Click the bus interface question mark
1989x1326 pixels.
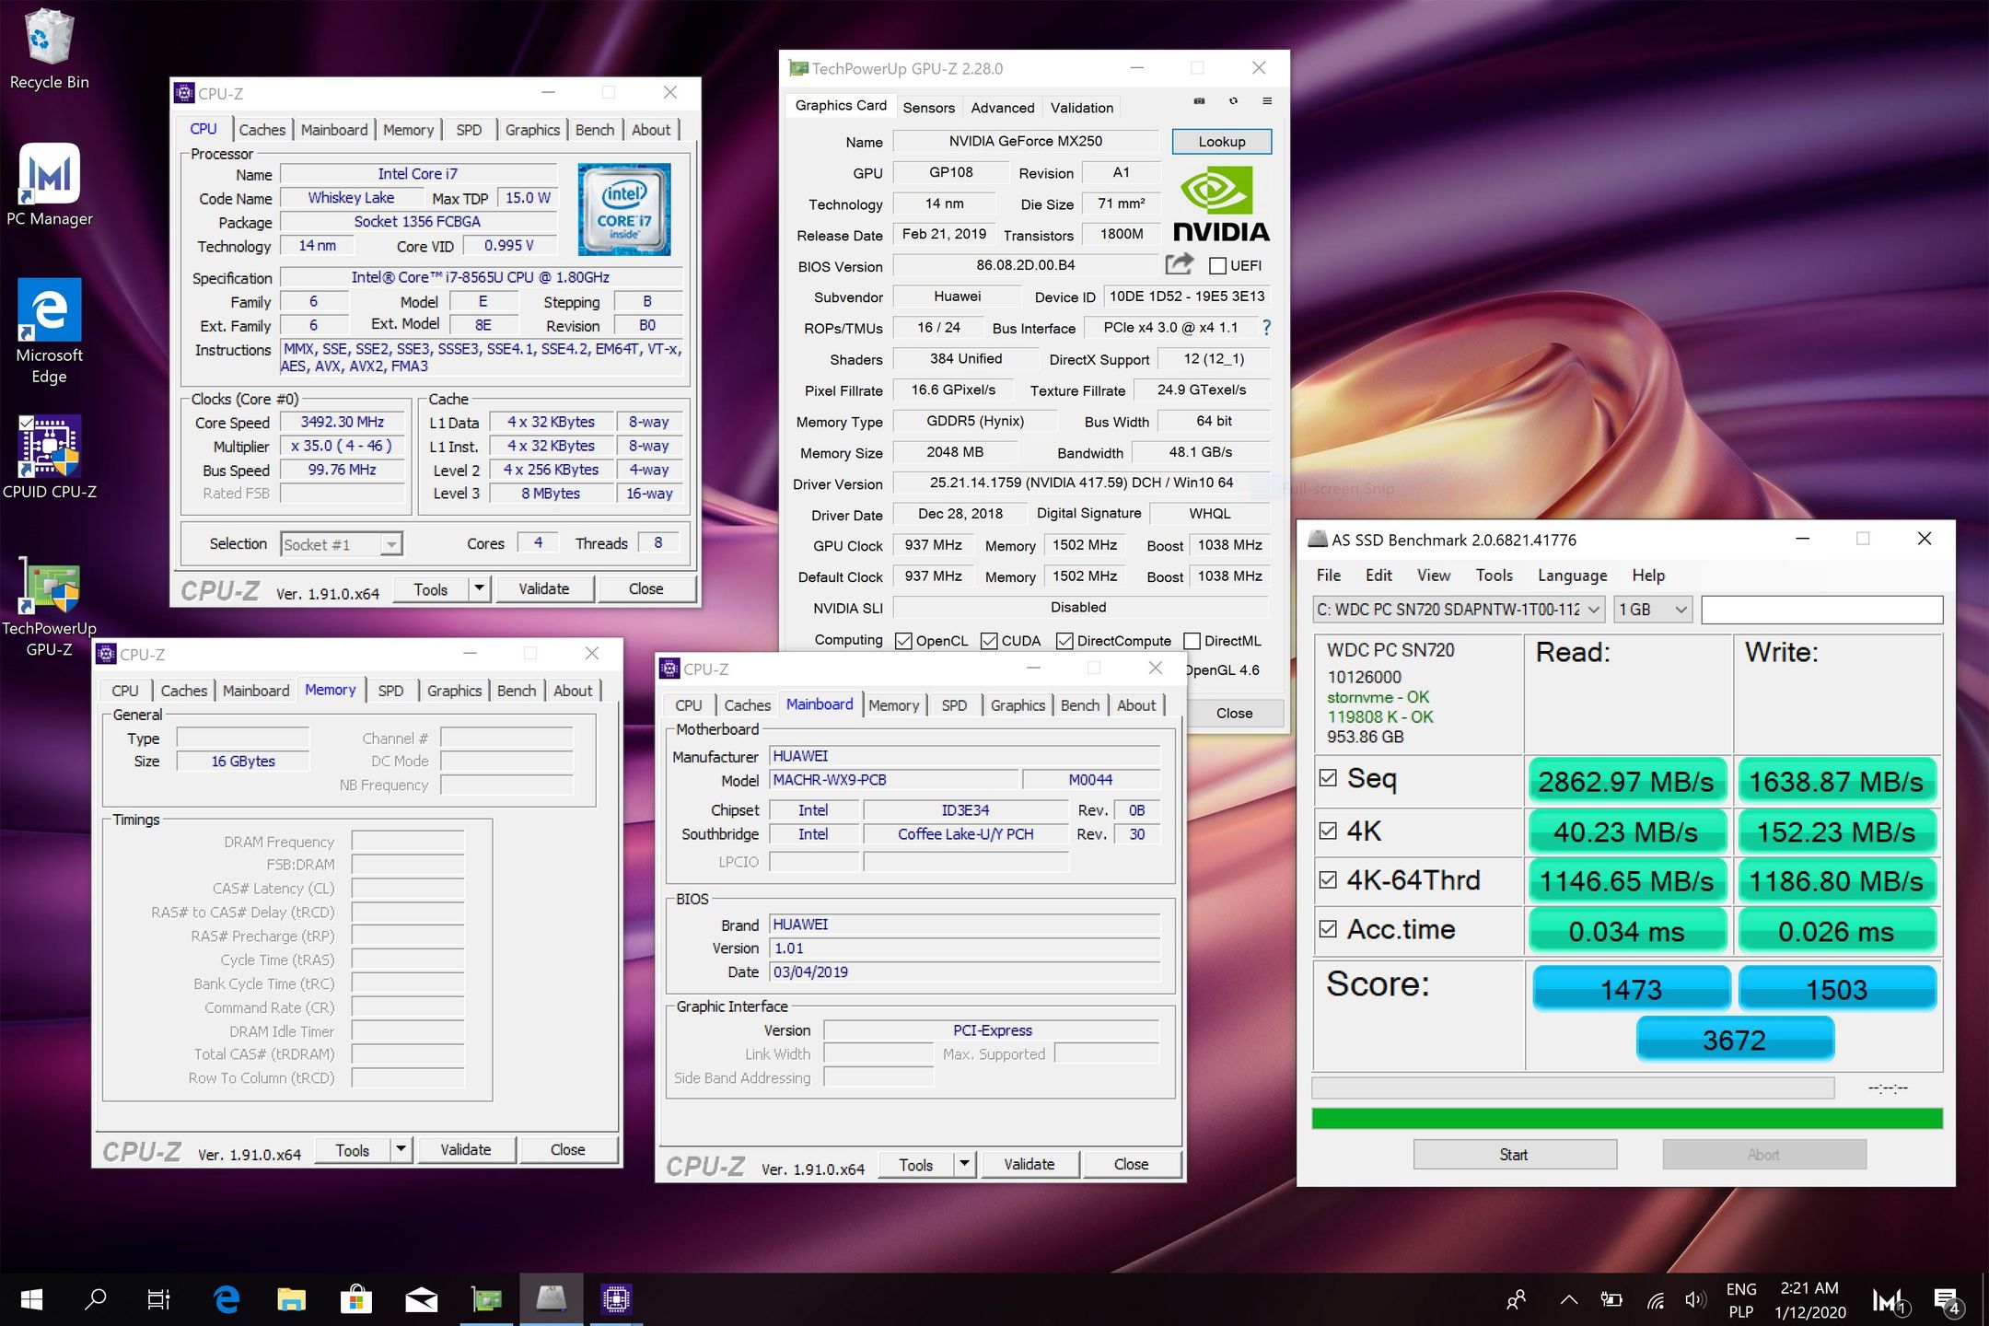click(x=1266, y=328)
